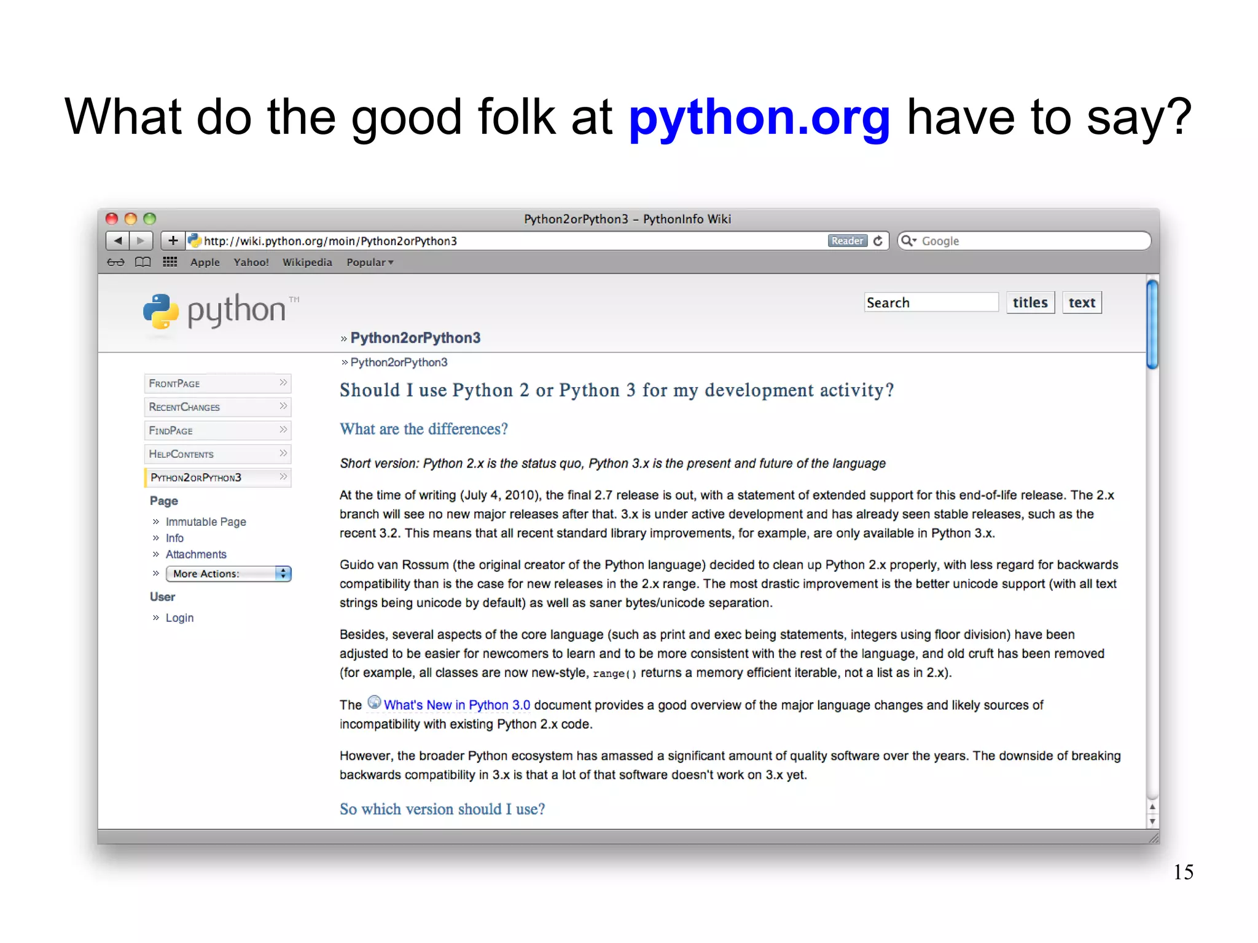Click the wiki Search input field

931,302
